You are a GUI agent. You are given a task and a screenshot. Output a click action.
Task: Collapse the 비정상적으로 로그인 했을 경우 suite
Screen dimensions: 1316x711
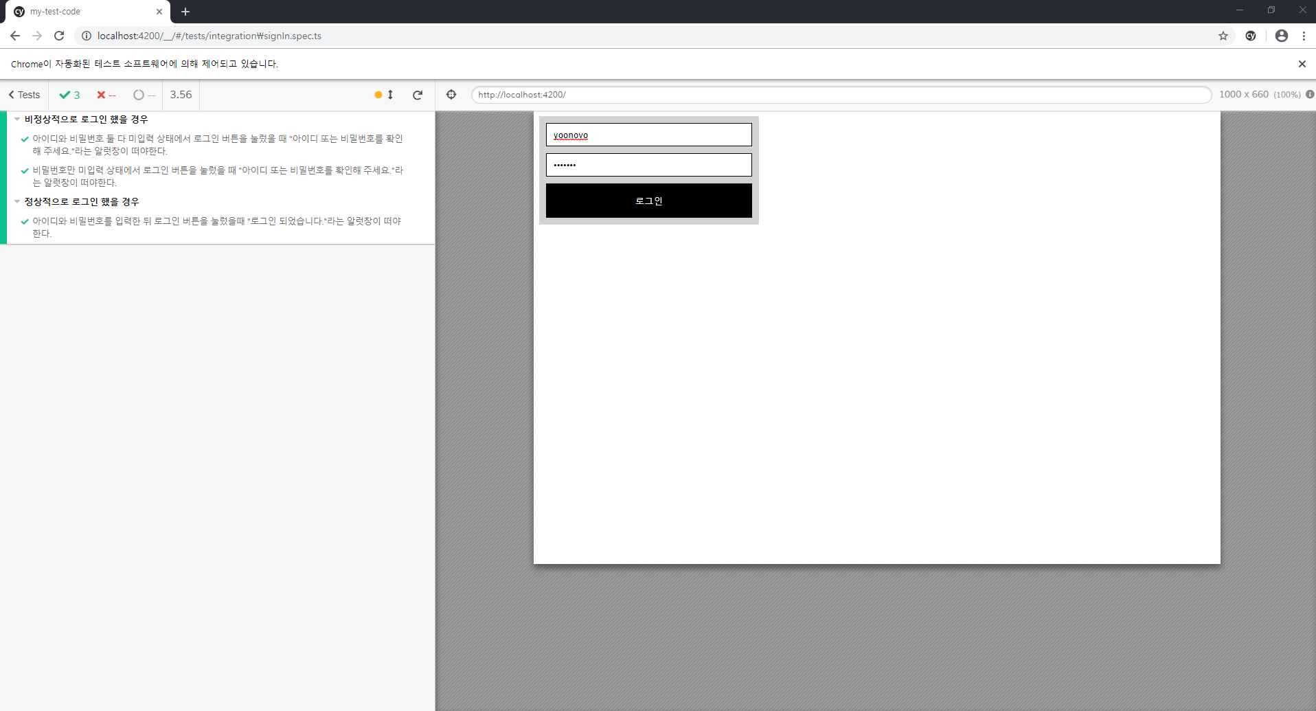(86, 120)
